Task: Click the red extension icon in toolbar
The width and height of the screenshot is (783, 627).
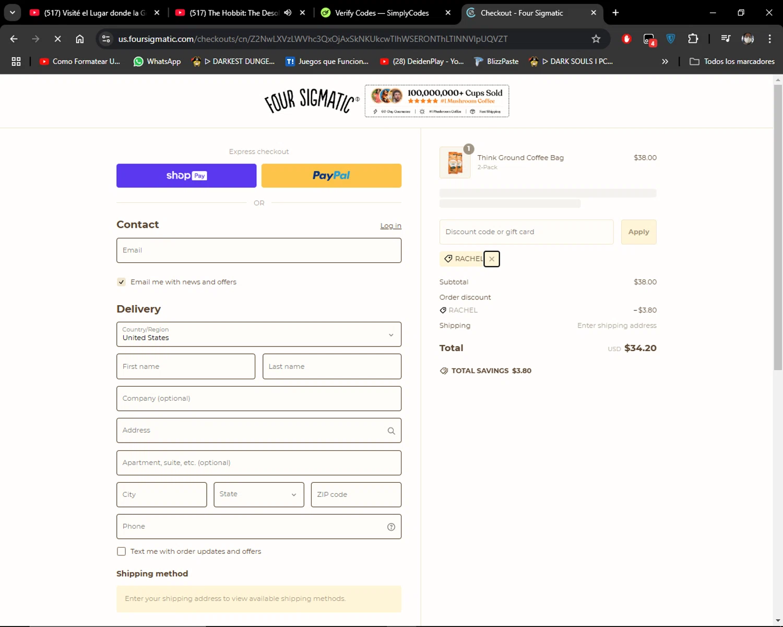Action: [626, 39]
